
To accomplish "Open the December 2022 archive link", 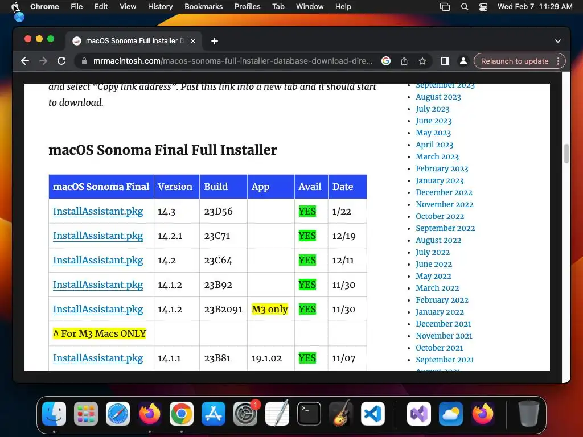I will (444, 192).
